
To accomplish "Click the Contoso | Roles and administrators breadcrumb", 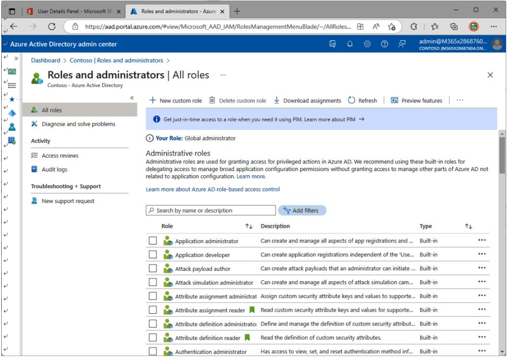I will [116, 60].
